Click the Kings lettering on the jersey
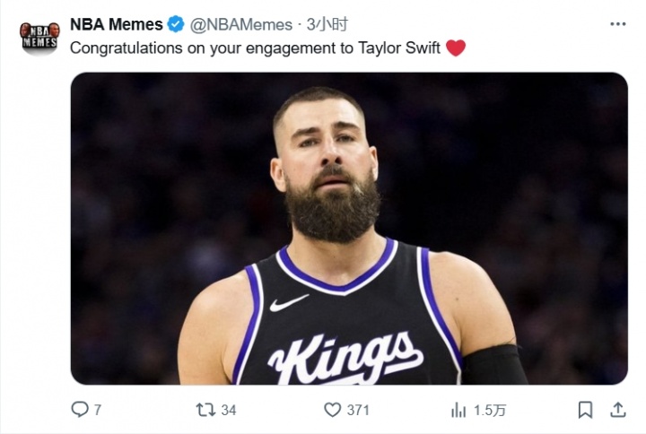646x434 pixels. pos(345,357)
